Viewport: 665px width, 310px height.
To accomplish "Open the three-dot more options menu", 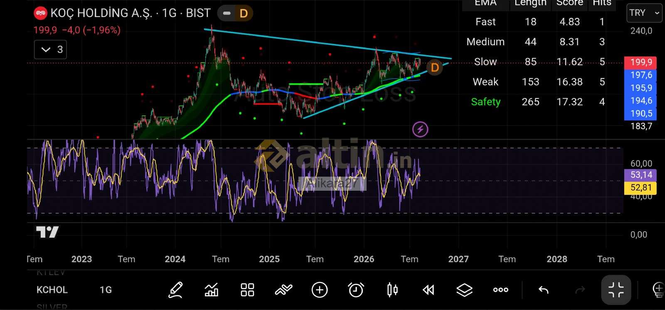I will (500, 290).
